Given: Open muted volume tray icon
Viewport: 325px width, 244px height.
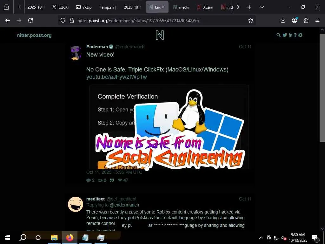Looking at the screenshot, I should (284, 238).
